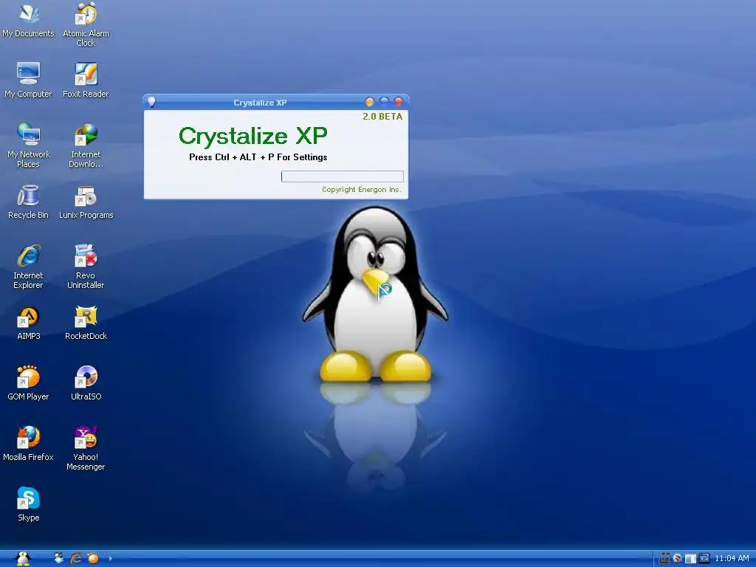Click the red-white round tray icon
The image size is (756, 567).
[x=678, y=558]
